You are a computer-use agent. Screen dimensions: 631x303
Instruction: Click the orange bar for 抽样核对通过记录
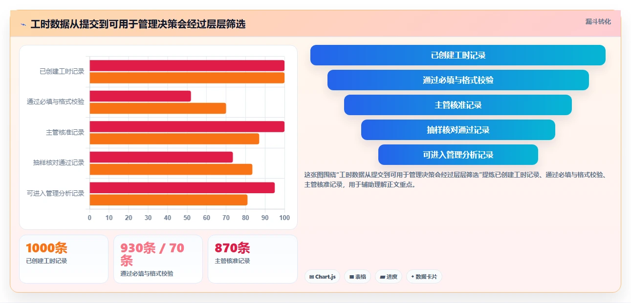click(171, 169)
